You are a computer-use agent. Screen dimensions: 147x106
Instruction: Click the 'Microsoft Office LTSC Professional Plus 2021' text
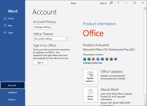point(109,50)
